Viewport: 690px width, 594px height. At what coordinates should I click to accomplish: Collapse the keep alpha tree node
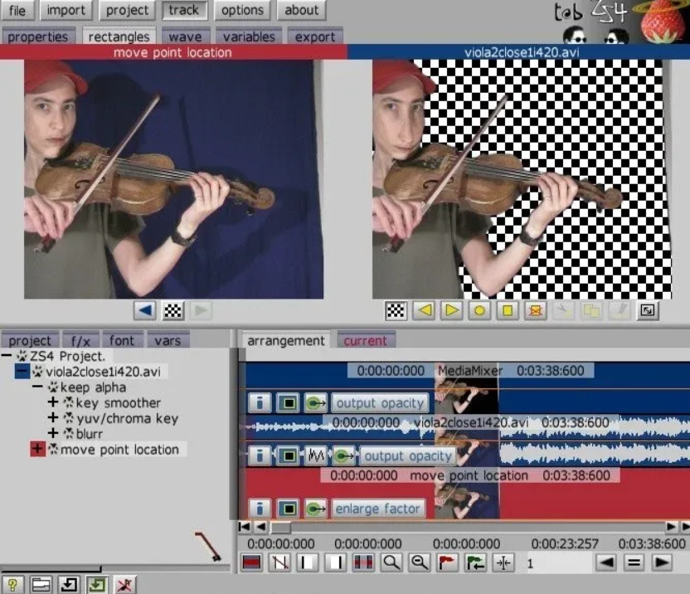click(38, 387)
